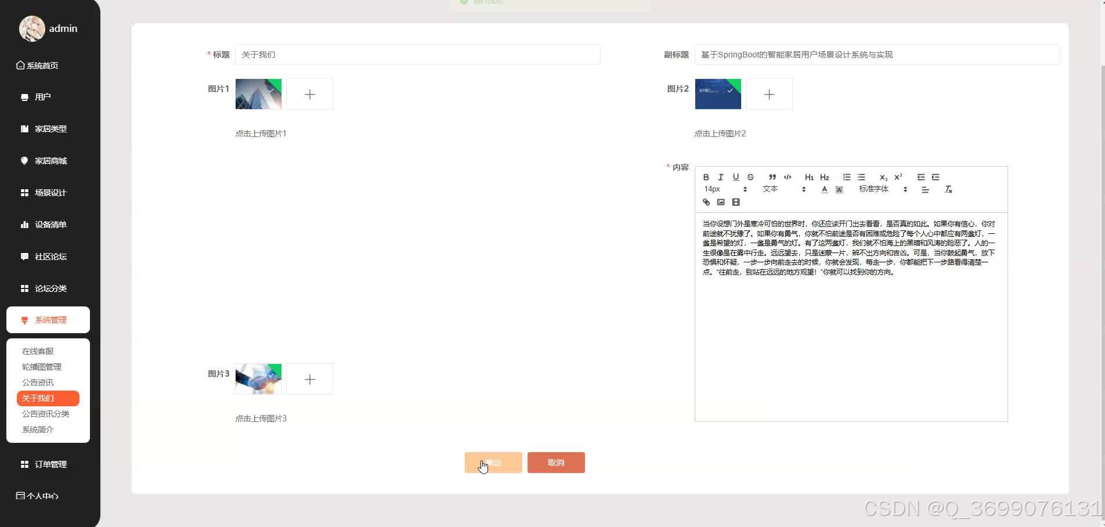1105x527 pixels.
Task: Click the admin avatar picture
Action: (x=32, y=28)
